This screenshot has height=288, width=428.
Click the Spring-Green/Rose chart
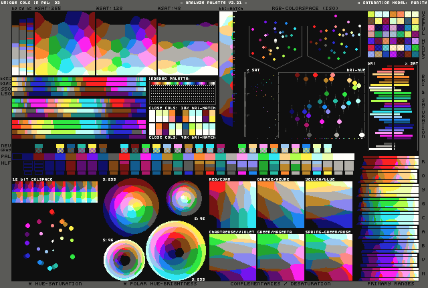328,257
